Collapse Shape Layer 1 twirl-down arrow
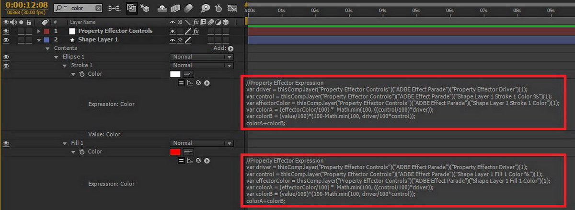 point(39,40)
